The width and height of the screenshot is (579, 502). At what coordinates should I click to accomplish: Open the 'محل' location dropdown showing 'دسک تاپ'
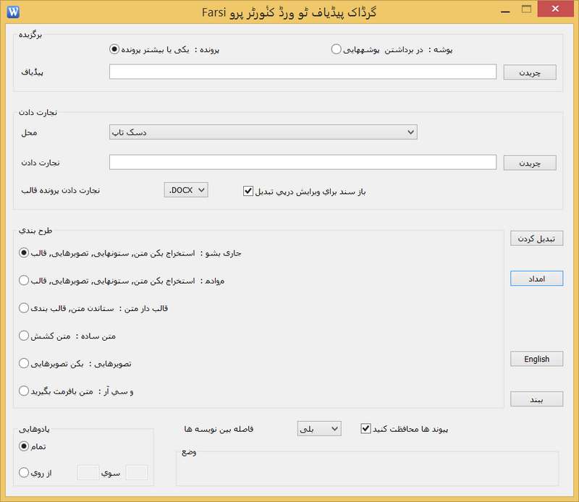click(263, 132)
